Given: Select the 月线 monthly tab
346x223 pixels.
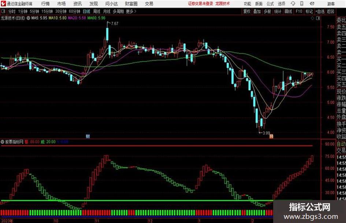Looking at the screenshot, I should (x=107, y=11).
